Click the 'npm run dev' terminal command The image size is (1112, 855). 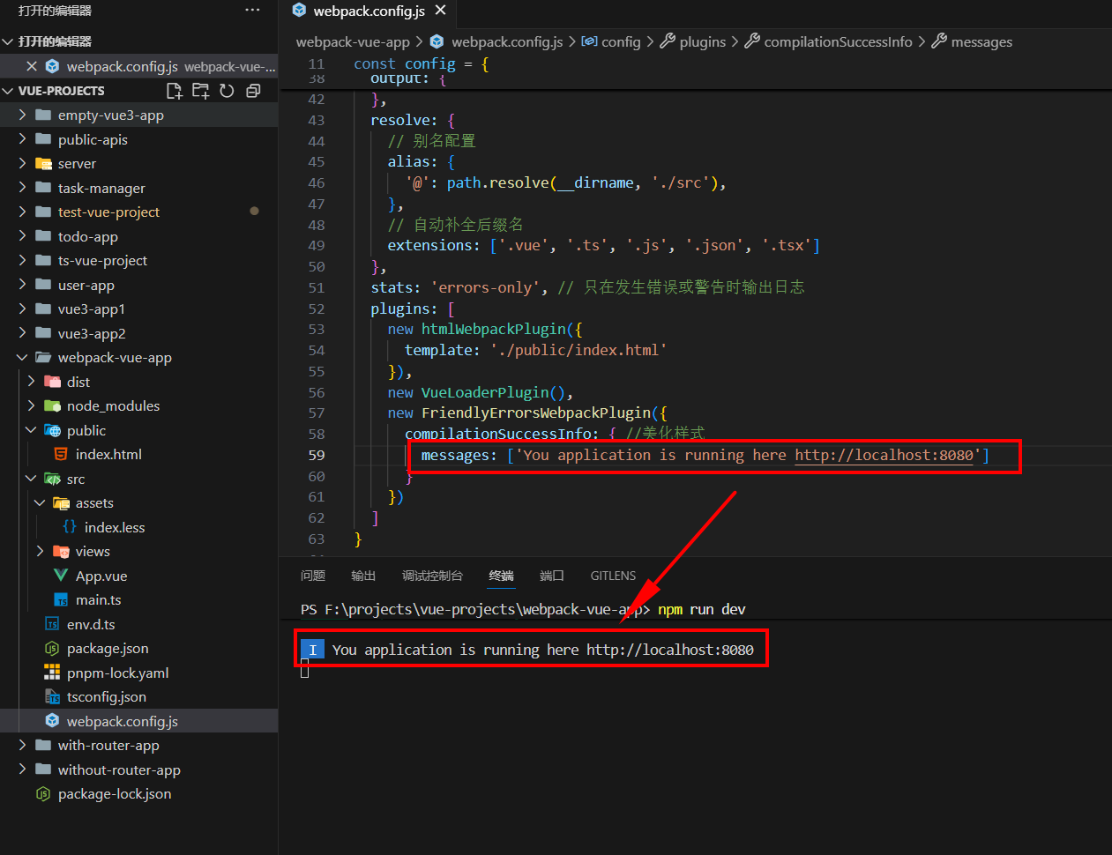[x=701, y=610]
